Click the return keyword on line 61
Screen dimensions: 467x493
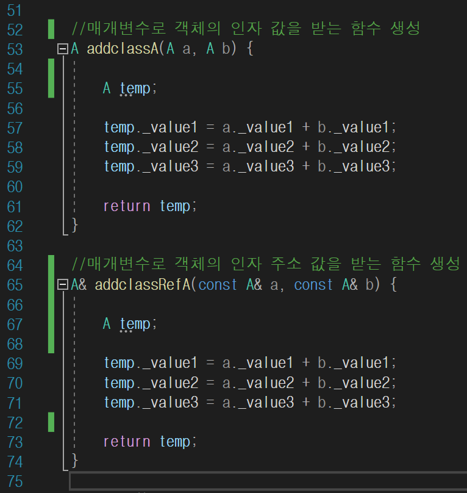(127, 206)
